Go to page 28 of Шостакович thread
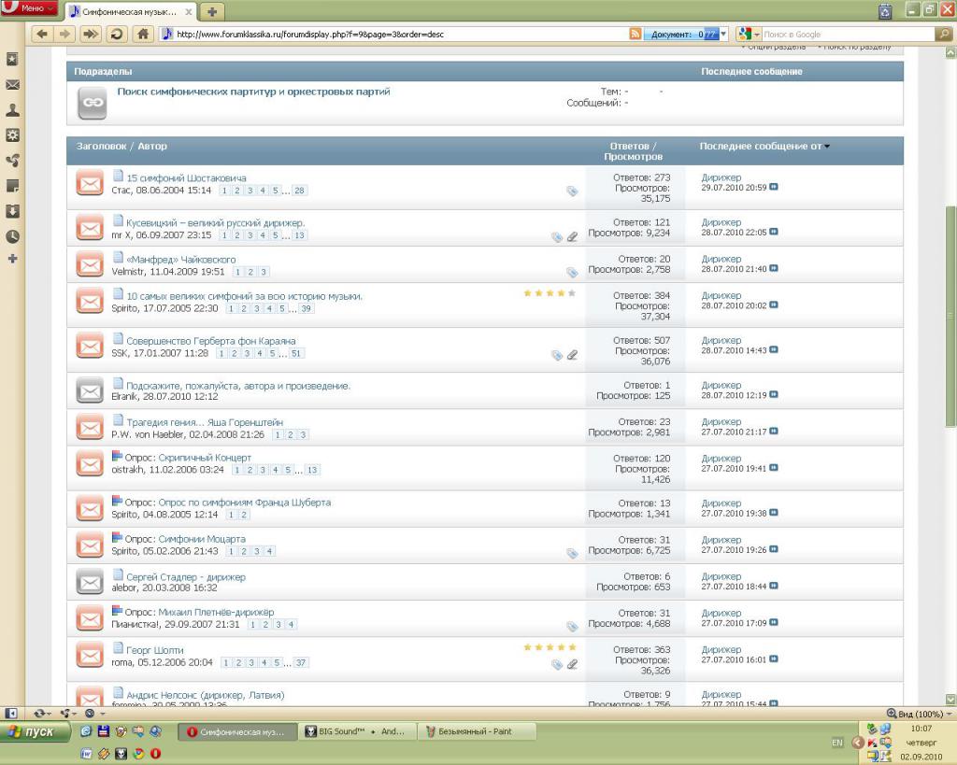This screenshot has width=957, height=765. click(299, 191)
